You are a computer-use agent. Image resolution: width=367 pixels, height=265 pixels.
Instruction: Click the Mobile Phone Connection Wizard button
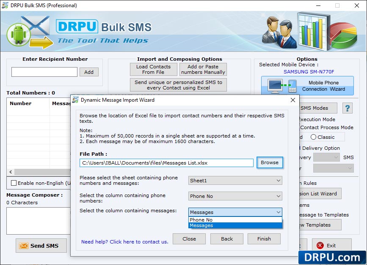click(x=307, y=86)
